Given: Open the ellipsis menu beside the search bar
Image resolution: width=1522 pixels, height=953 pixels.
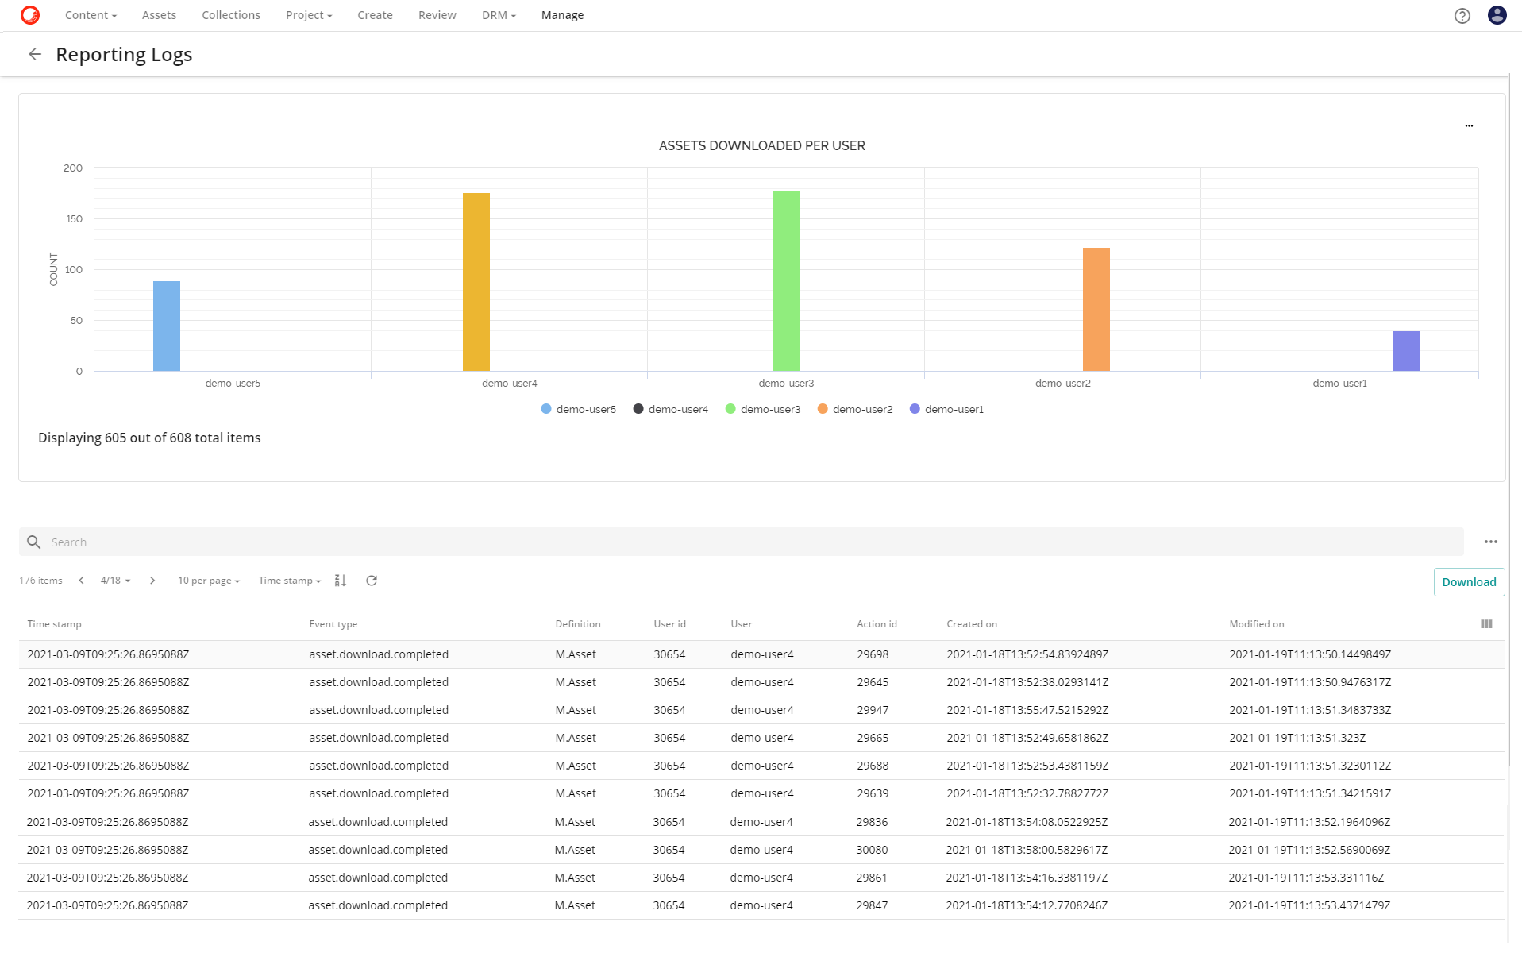Looking at the screenshot, I should pyautogui.click(x=1490, y=542).
